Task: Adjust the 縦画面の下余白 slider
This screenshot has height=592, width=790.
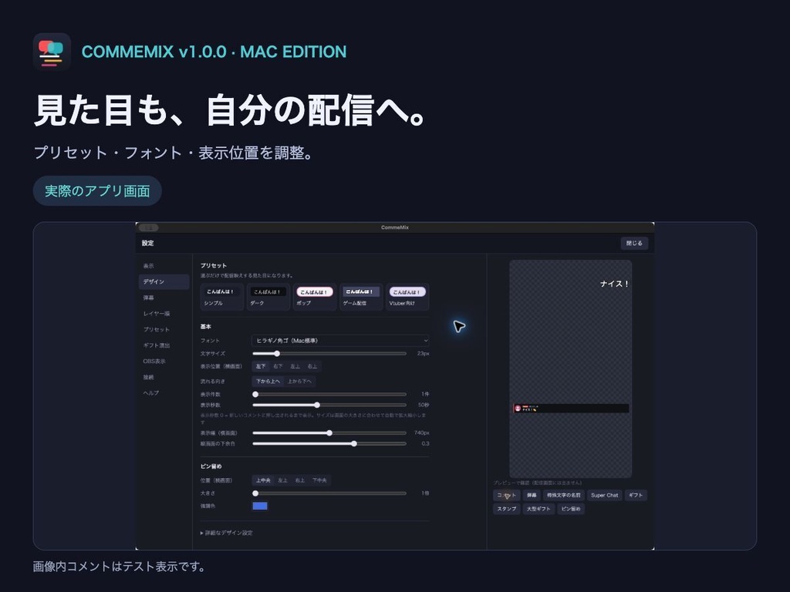Action: (329, 443)
